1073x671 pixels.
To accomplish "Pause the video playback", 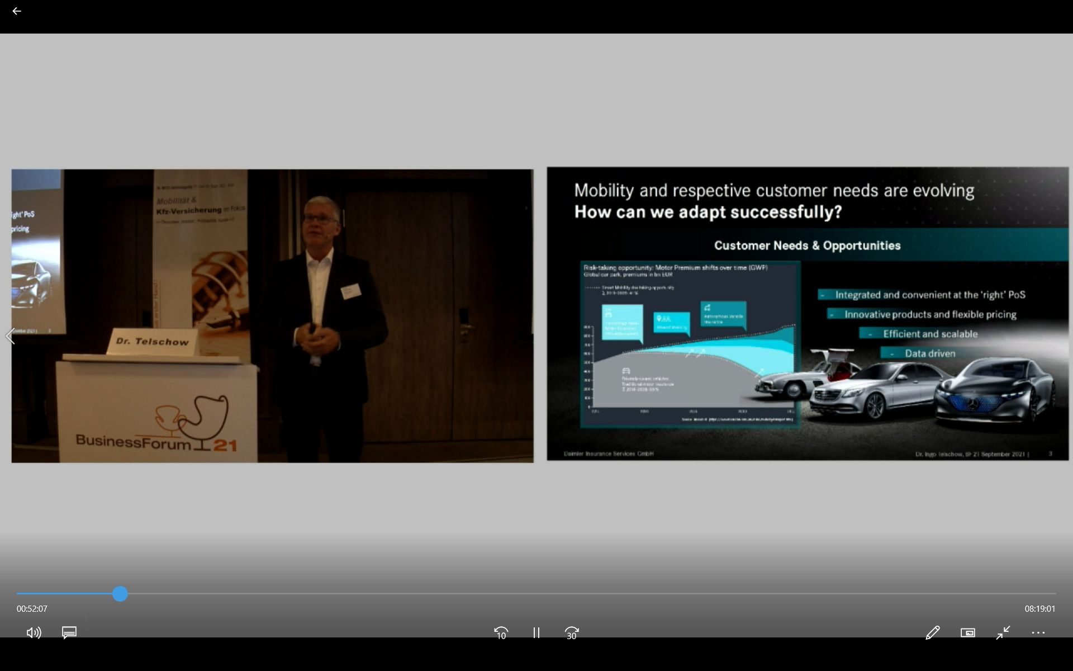I will click(x=536, y=632).
